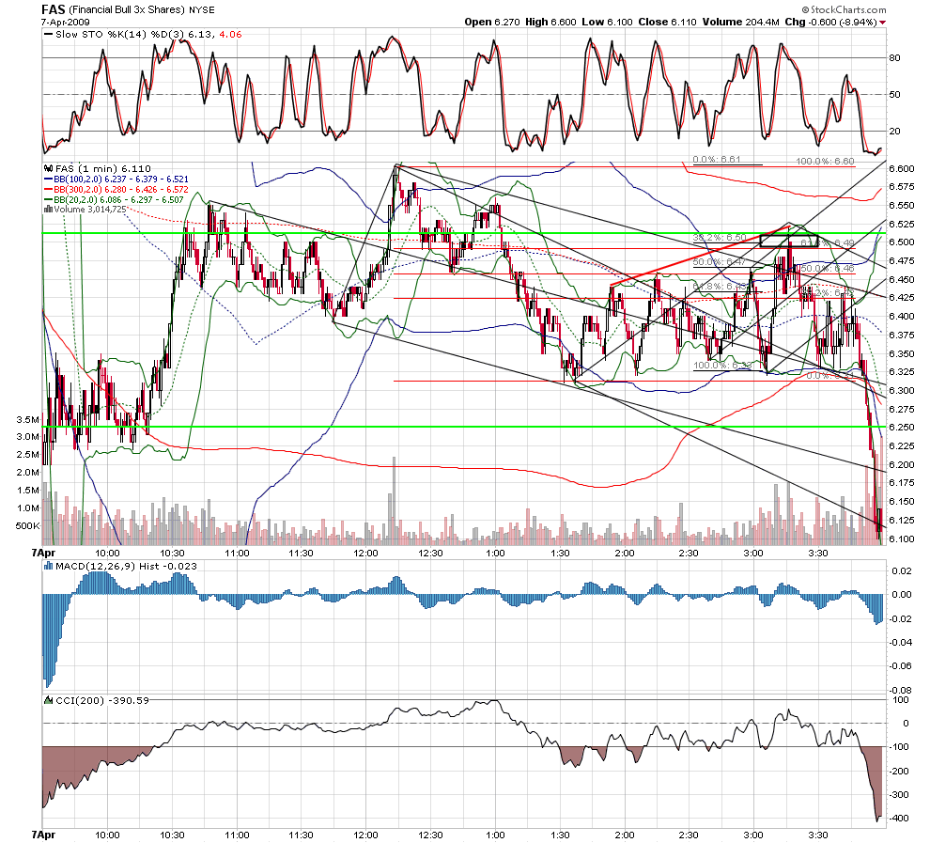Click the -400 CCI axis label
The height and width of the screenshot is (843, 930).
899,818
